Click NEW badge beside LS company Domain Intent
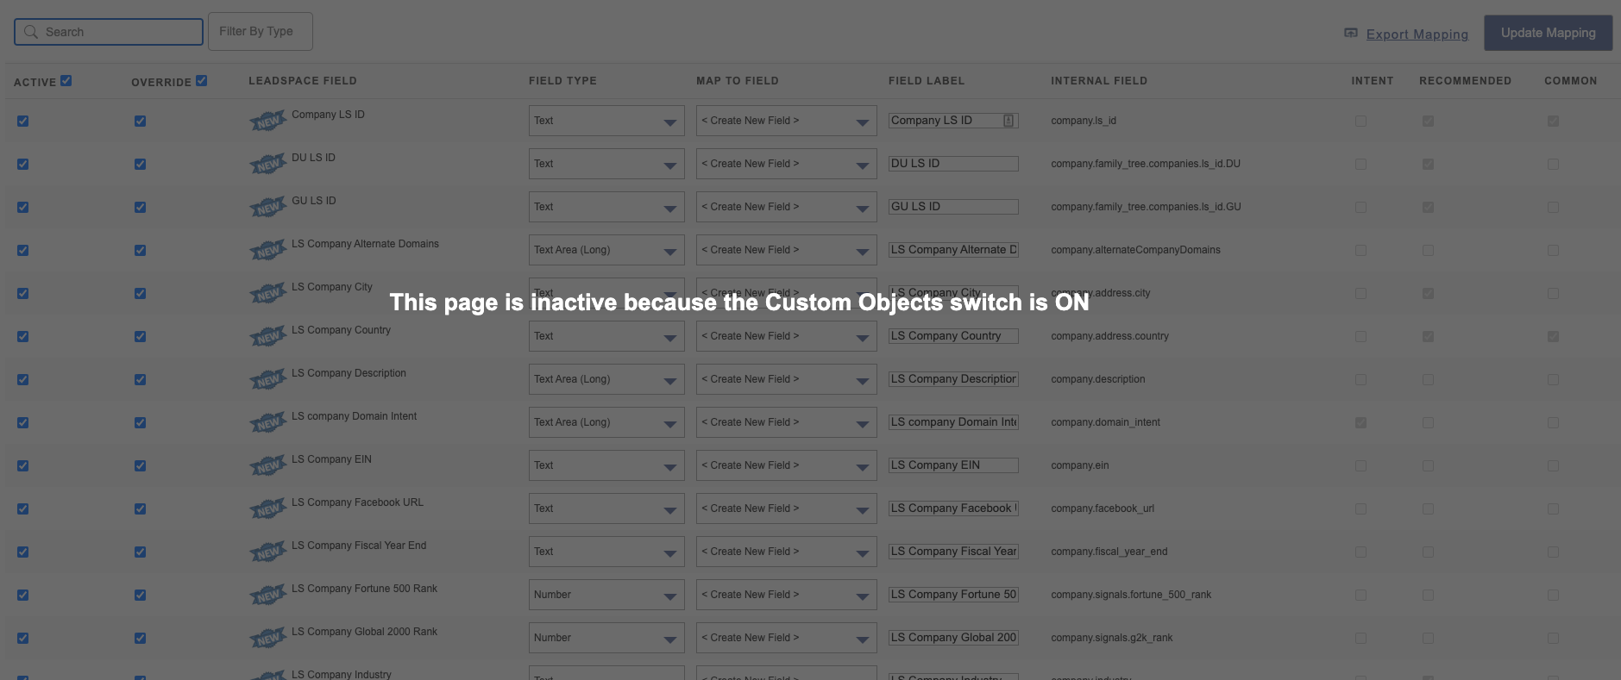This screenshot has height=680, width=1621. point(267,422)
